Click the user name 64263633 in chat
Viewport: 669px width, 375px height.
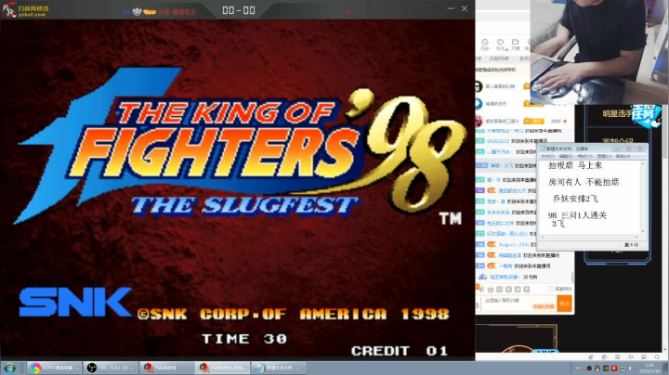click(497, 141)
